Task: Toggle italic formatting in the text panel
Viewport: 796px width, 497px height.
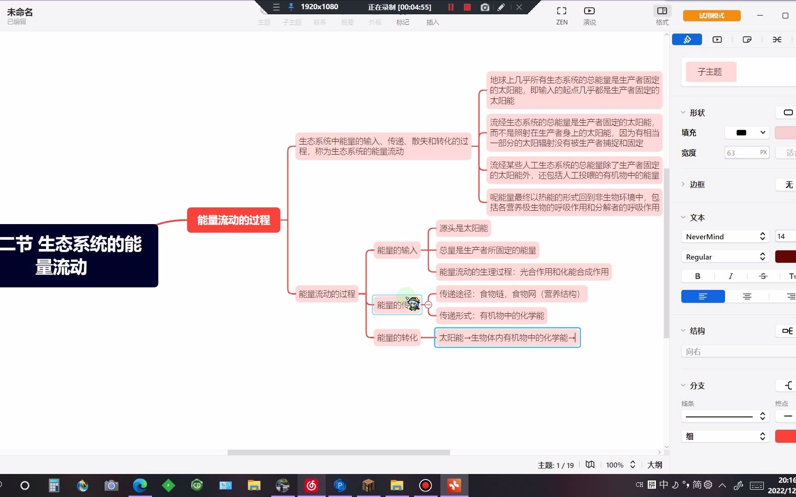Action: (x=730, y=276)
